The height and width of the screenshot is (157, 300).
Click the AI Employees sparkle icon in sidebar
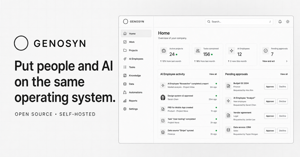(125, 59)
